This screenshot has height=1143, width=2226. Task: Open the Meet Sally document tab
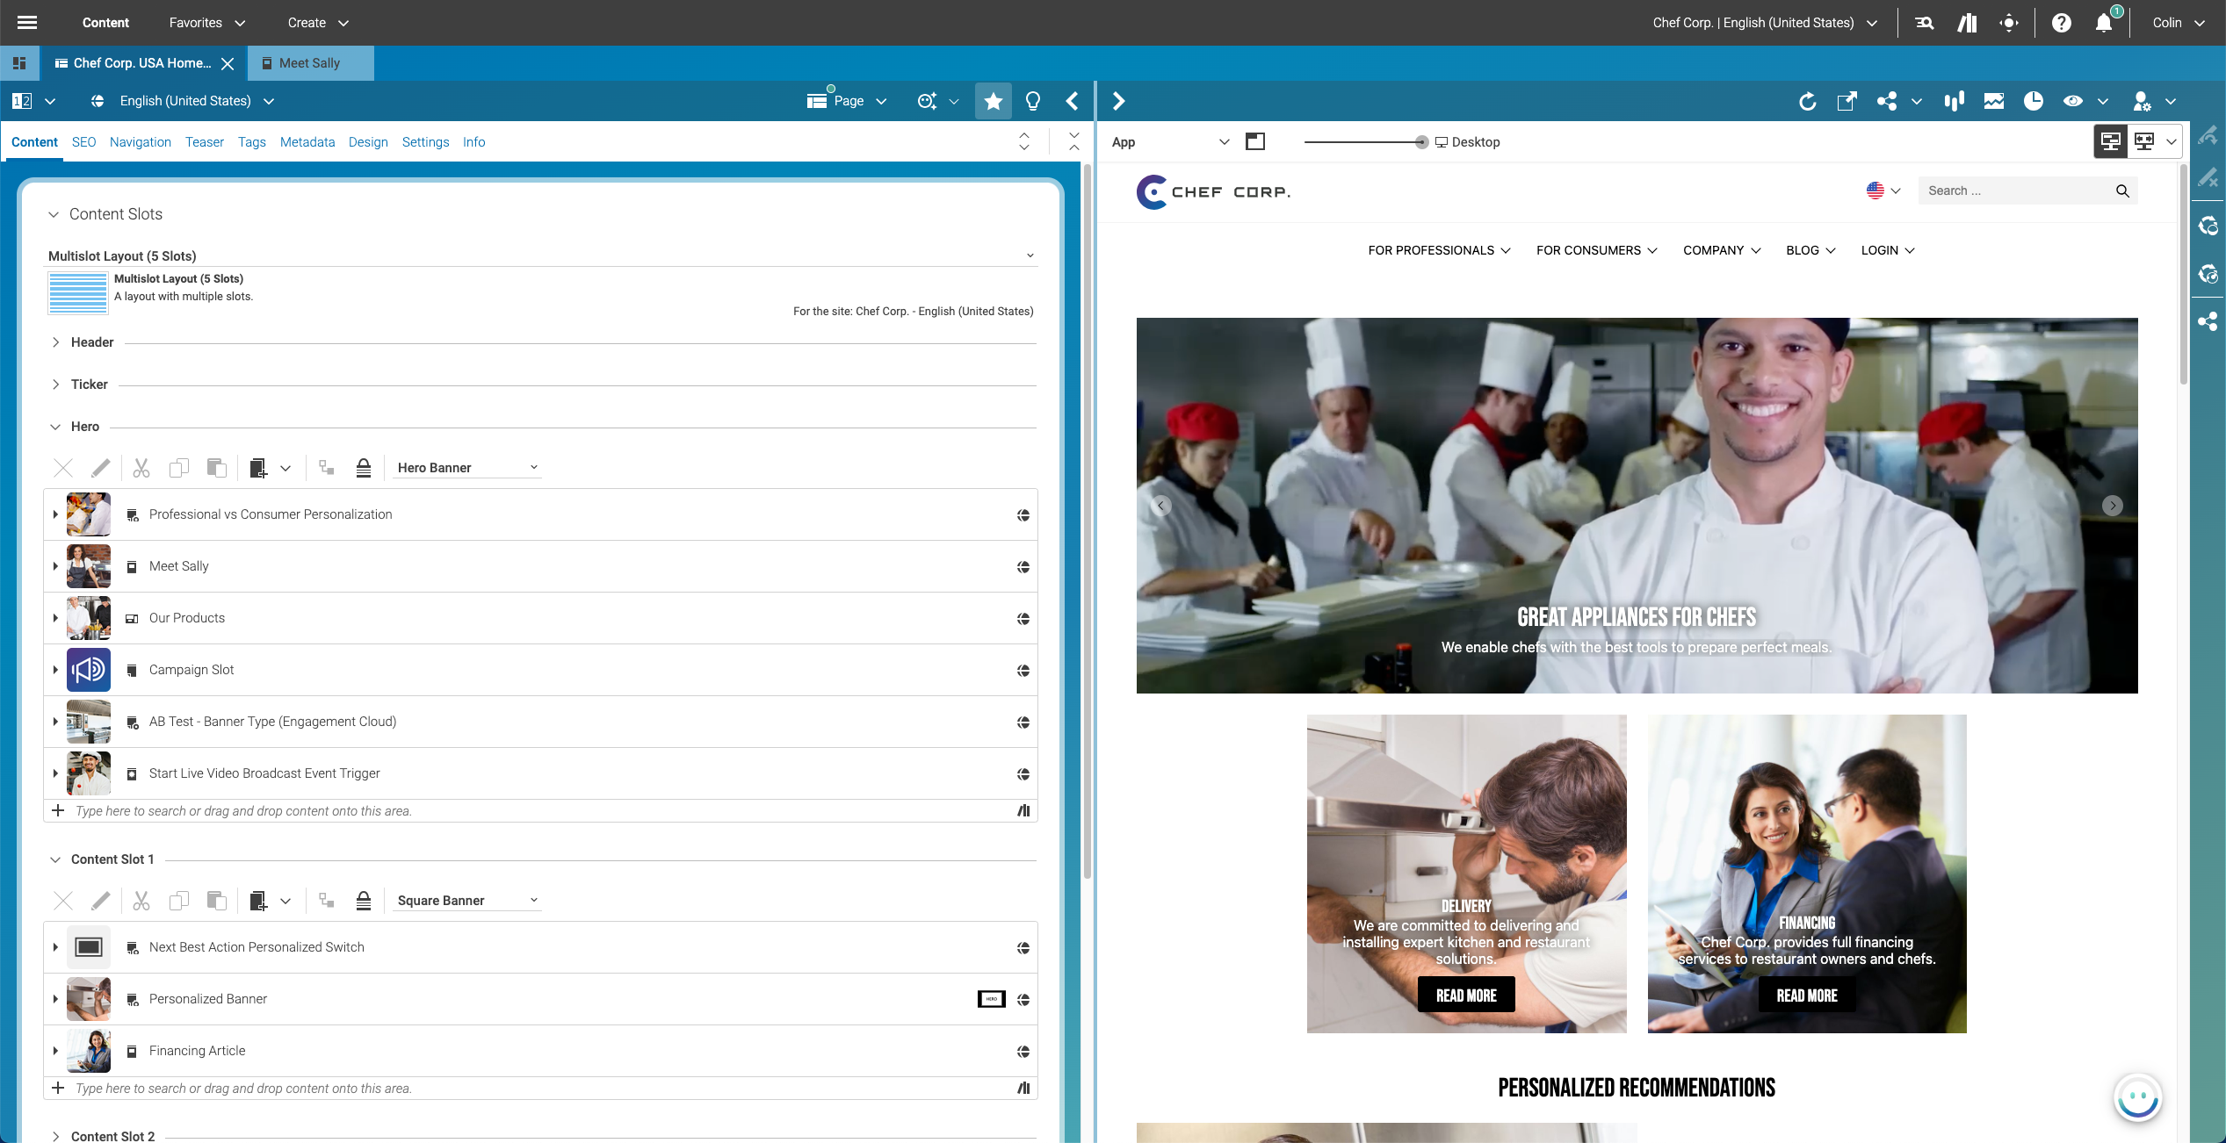point(309,63)
